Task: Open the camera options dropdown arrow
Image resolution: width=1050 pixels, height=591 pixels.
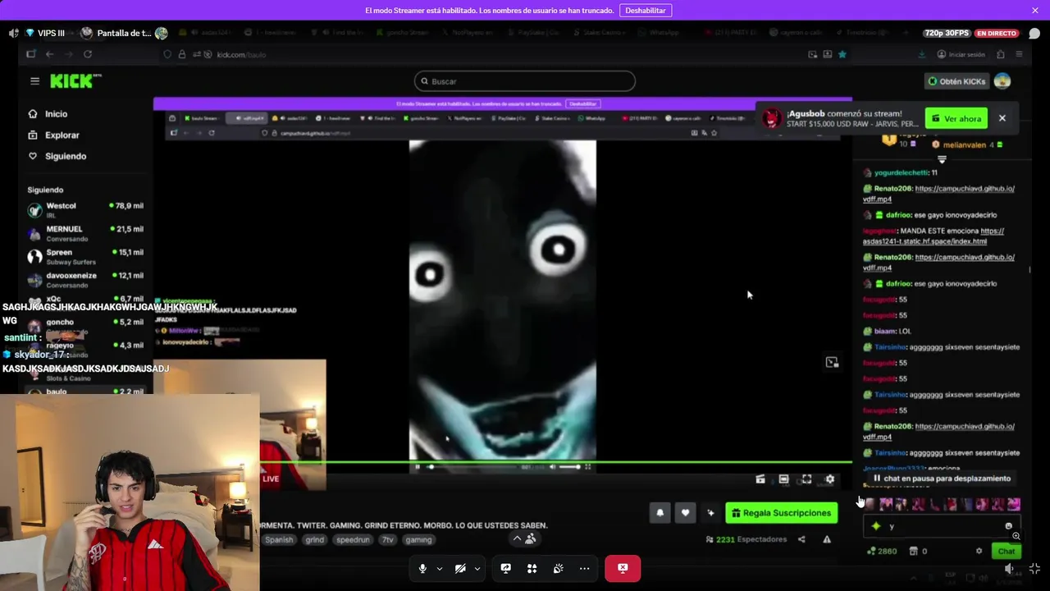Action: [477, 568]
